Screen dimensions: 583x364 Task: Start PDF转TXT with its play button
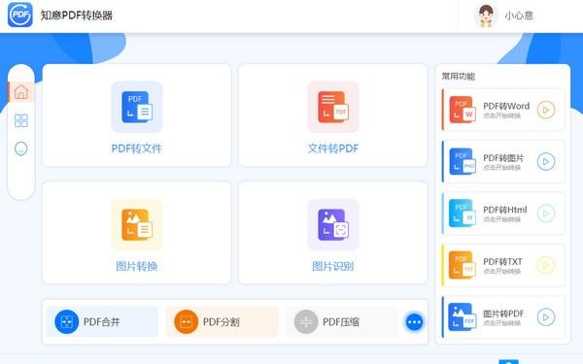coord(546,265)
